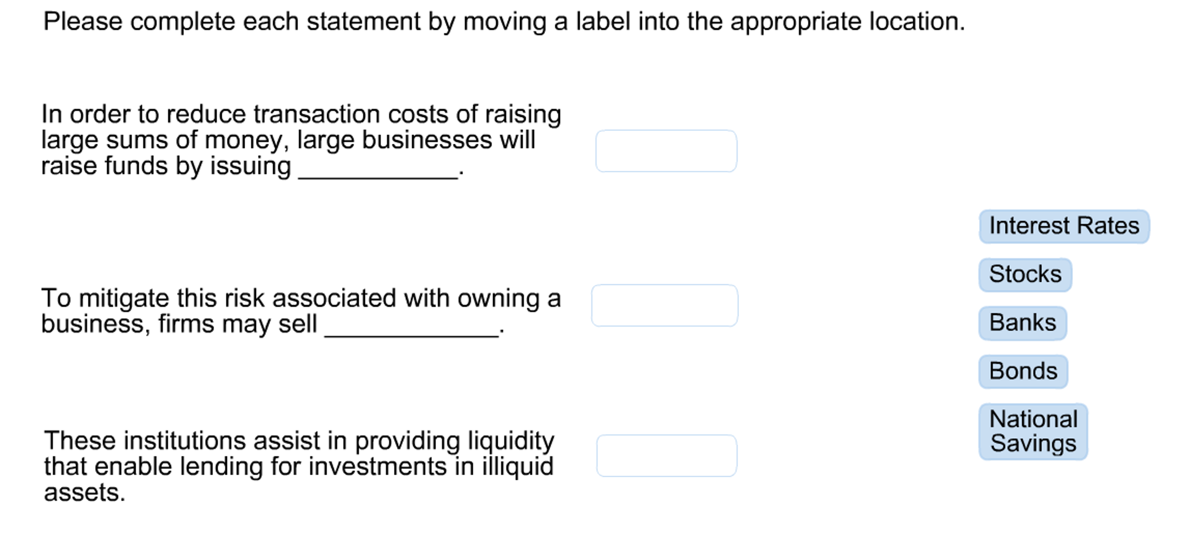The image size is (1191, 535).
Task: Select the Banks label
Action: coord(1022,322)
